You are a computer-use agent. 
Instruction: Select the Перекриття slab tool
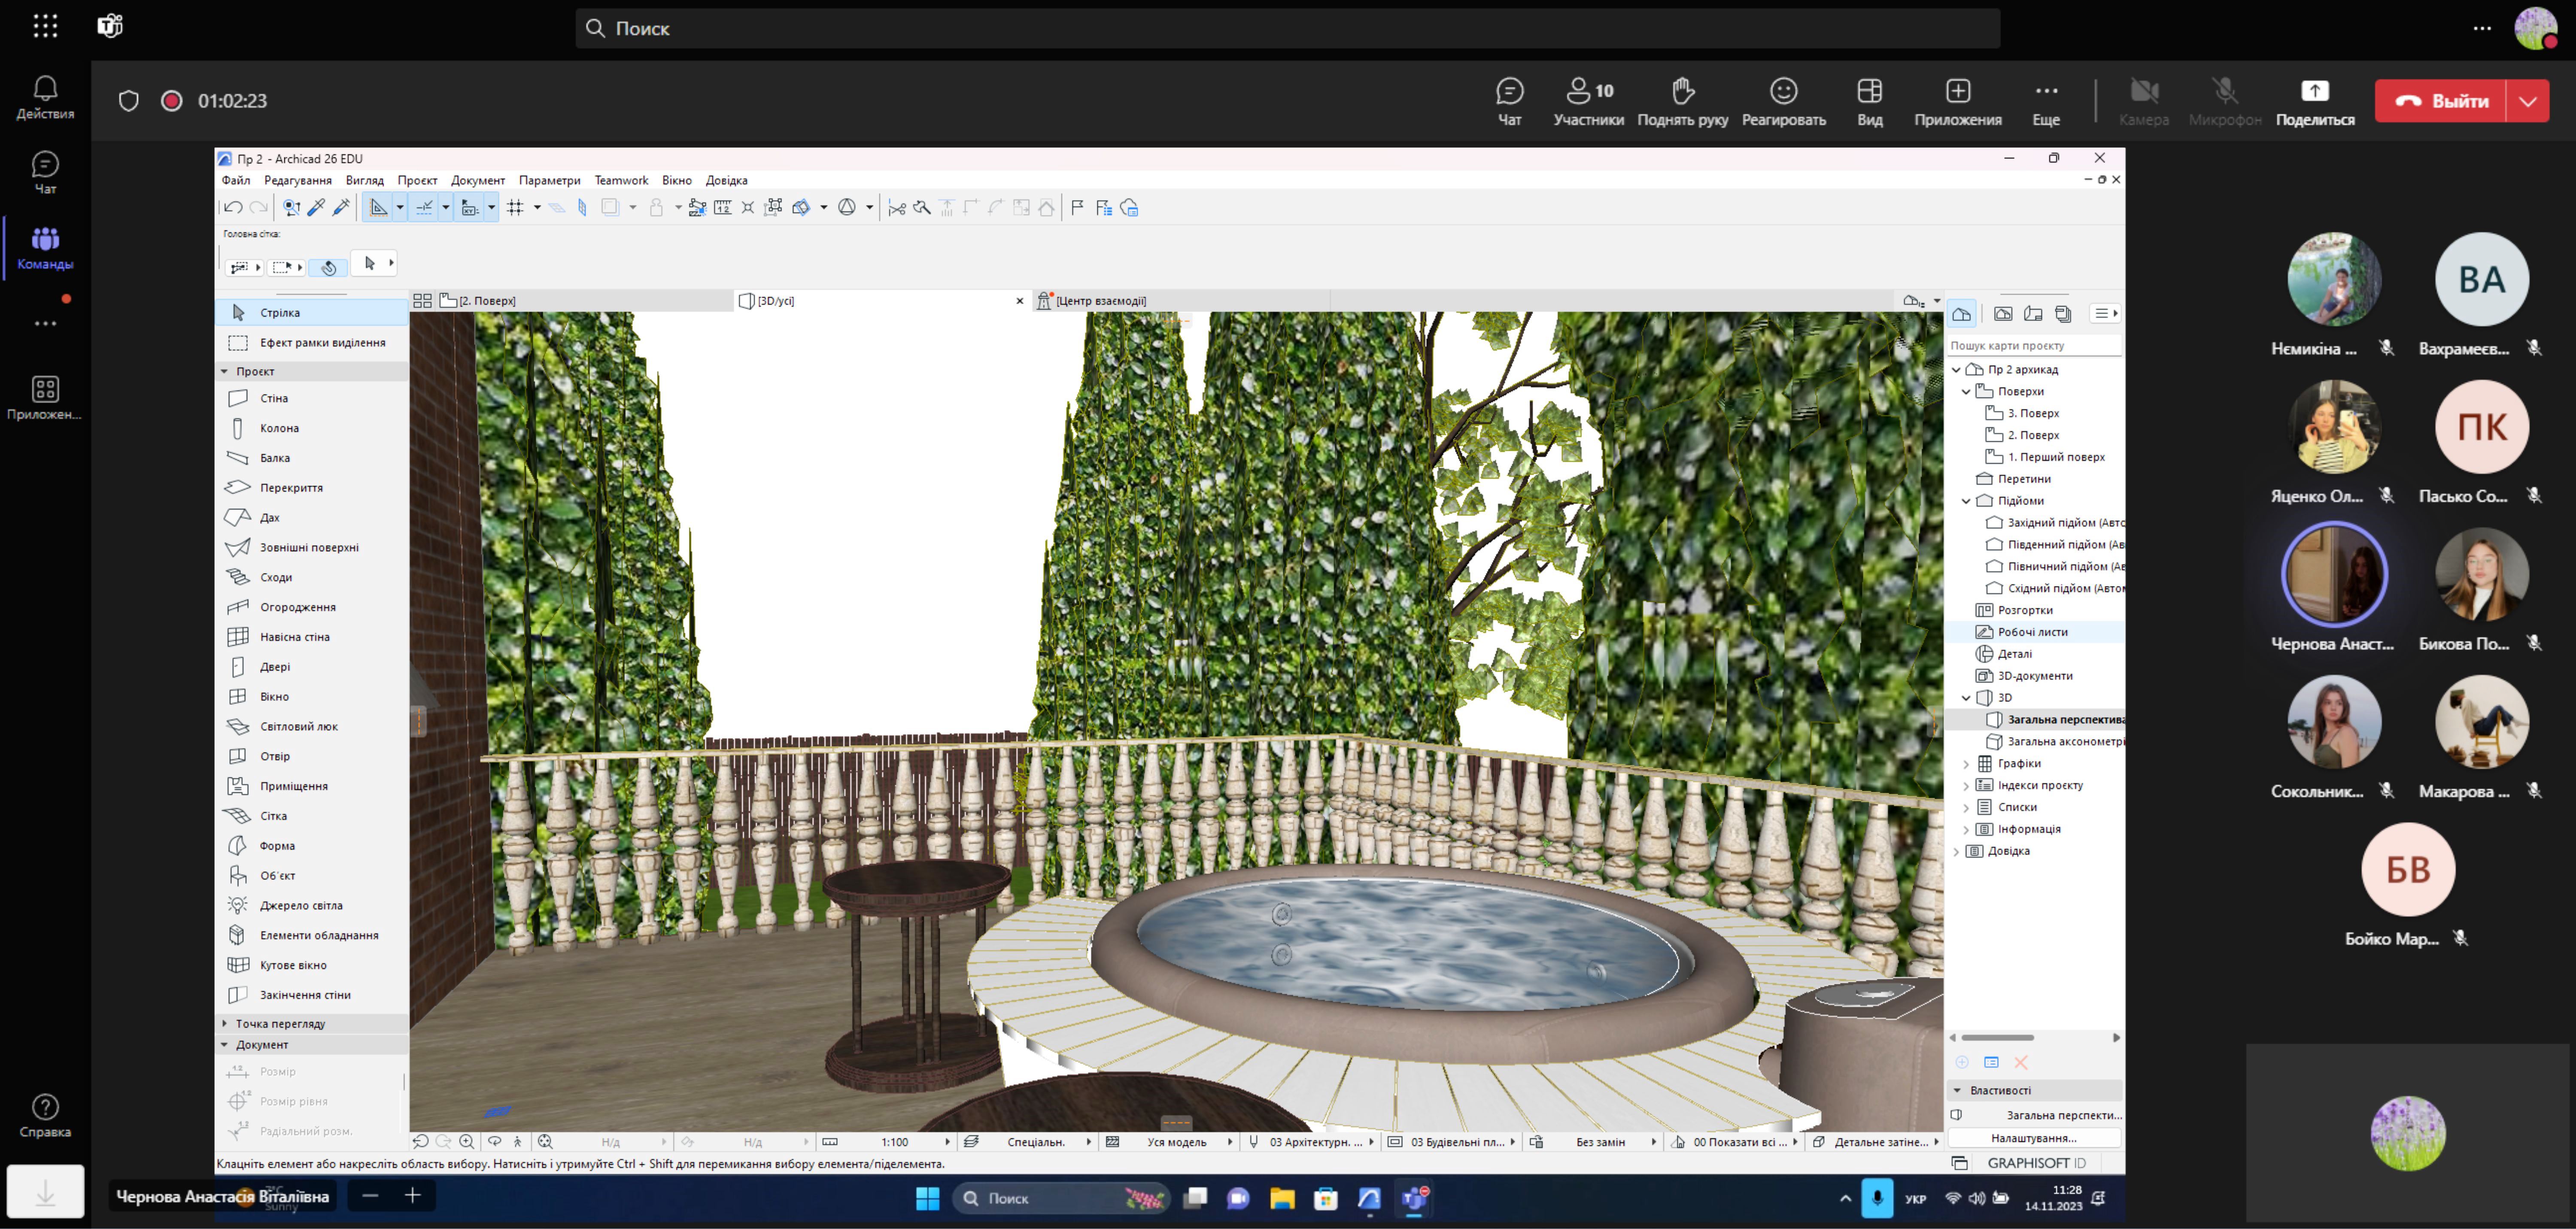coord(312,488)
